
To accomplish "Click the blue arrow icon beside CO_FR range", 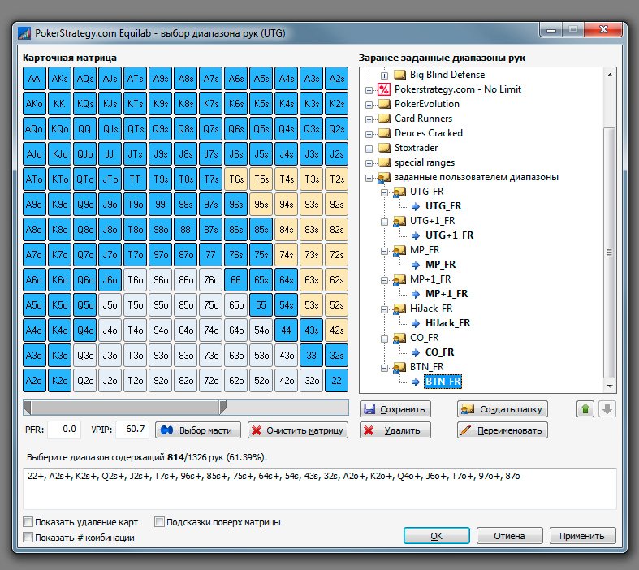I will (415, 352).
